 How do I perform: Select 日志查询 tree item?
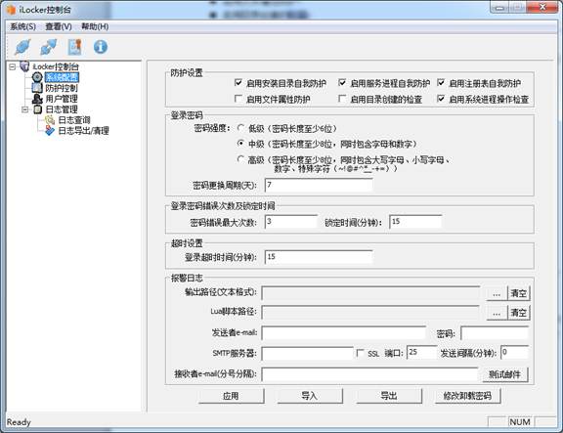tap(74, 120)
